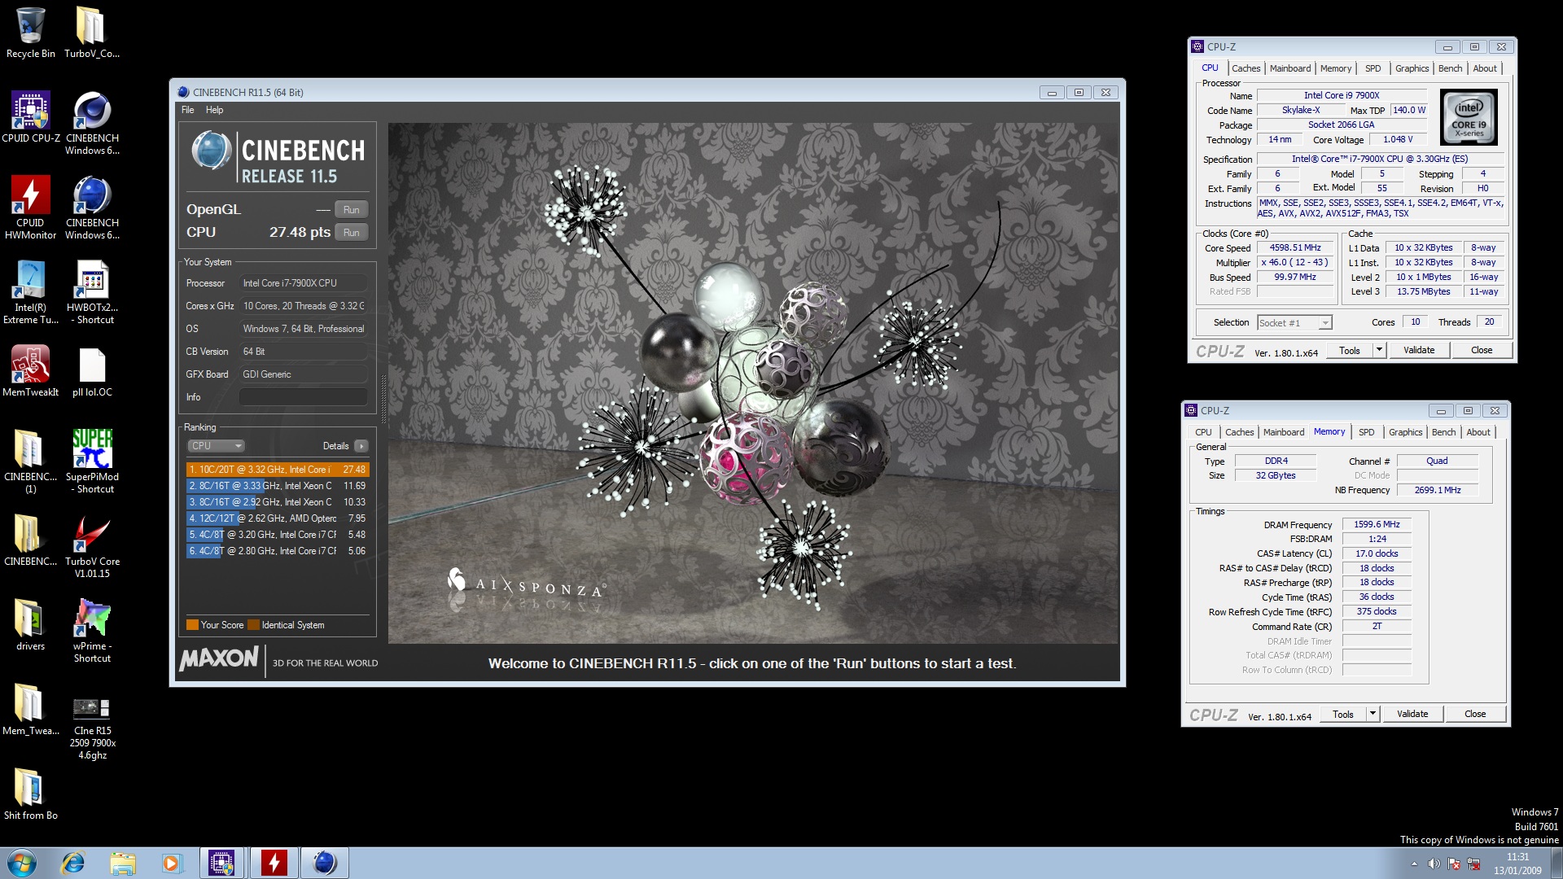
Task: Open Mainboard tab in upper CPU-Z window
Action: 1290,68
